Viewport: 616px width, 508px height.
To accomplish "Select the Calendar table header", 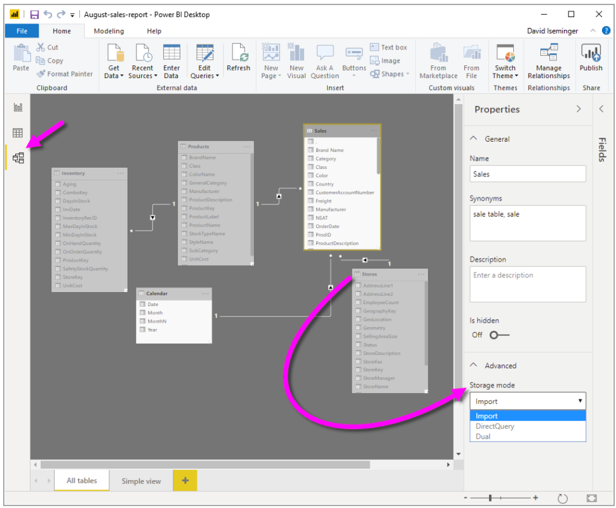I will (173, 293).
